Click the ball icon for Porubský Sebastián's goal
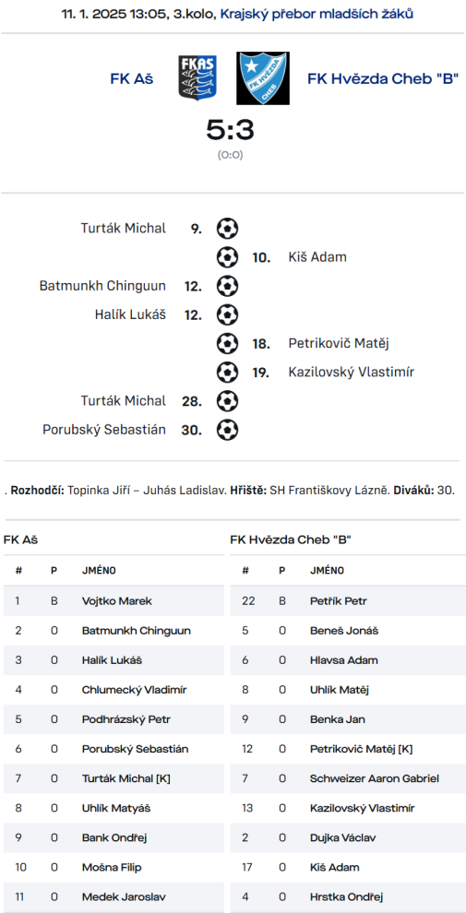 [227, 430]
